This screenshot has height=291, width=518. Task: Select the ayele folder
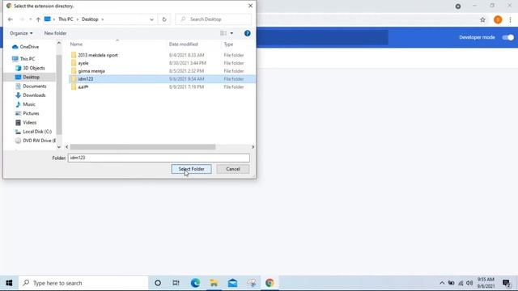162,63
